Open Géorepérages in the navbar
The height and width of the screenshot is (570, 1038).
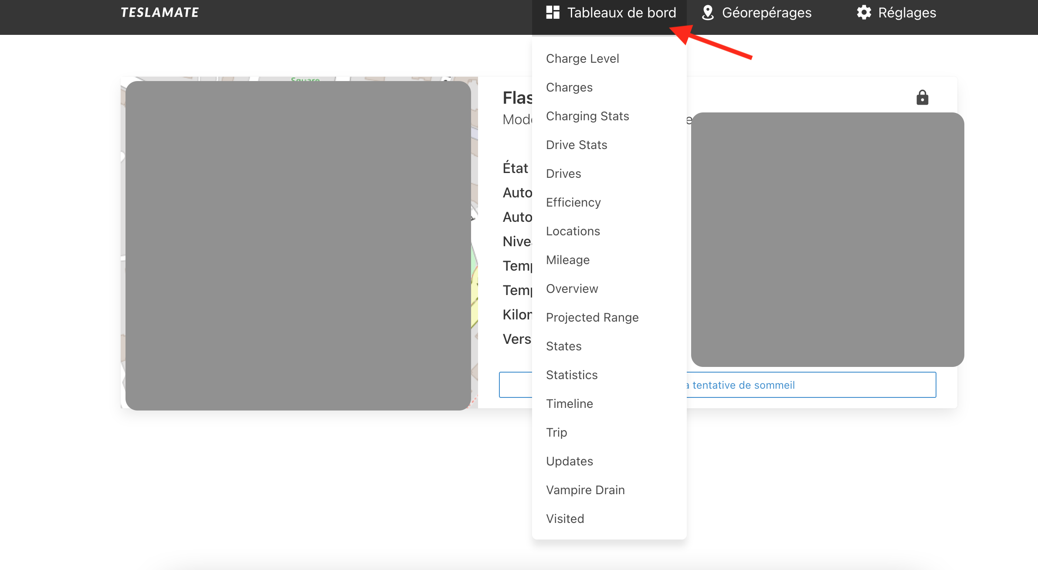tap(766, 13)
